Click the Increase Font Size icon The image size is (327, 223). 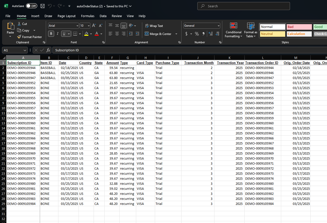coord(94,26)
